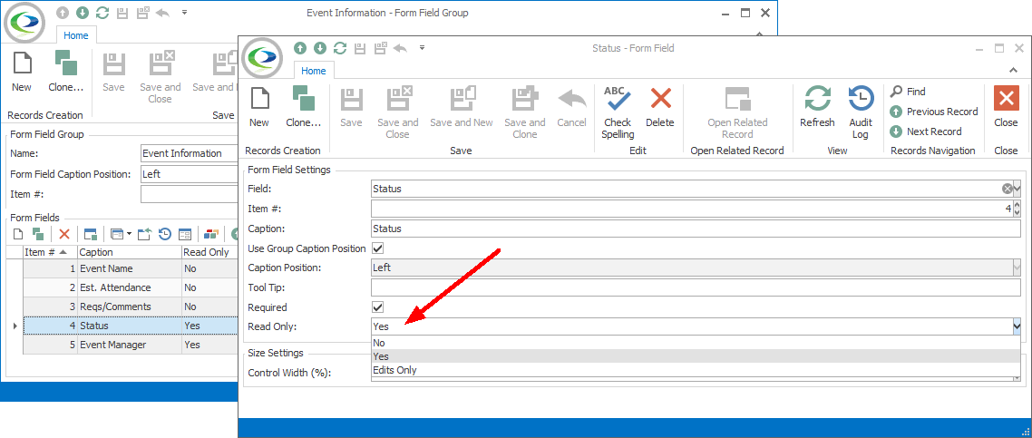Click the application logo in Status window

[x=263, y=57]
